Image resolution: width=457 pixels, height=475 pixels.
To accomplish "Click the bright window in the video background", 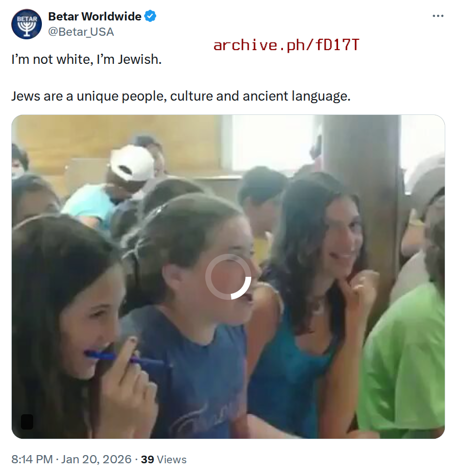I will pos(273,142).
